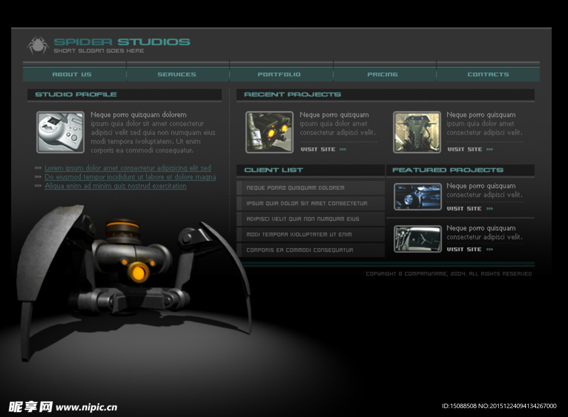Open the second featured project thumbnail
Screen dimensions: 568x417
point(418,238)
